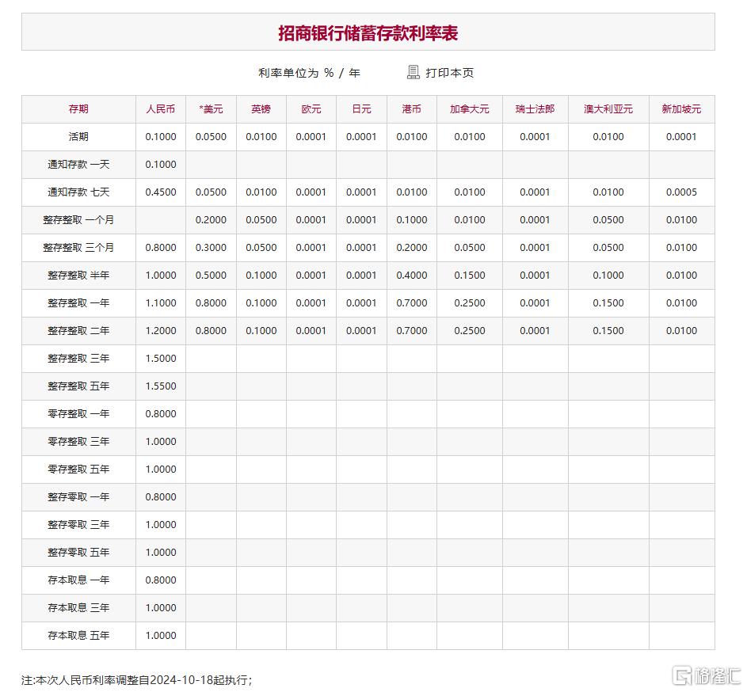
Task: Select the 整存整取 一年 row label
Action: tap(78, 302)
